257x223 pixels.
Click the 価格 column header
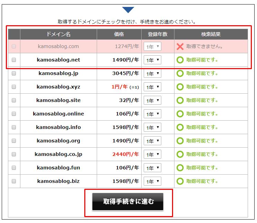pyautogui.click(x=119, y=34)
